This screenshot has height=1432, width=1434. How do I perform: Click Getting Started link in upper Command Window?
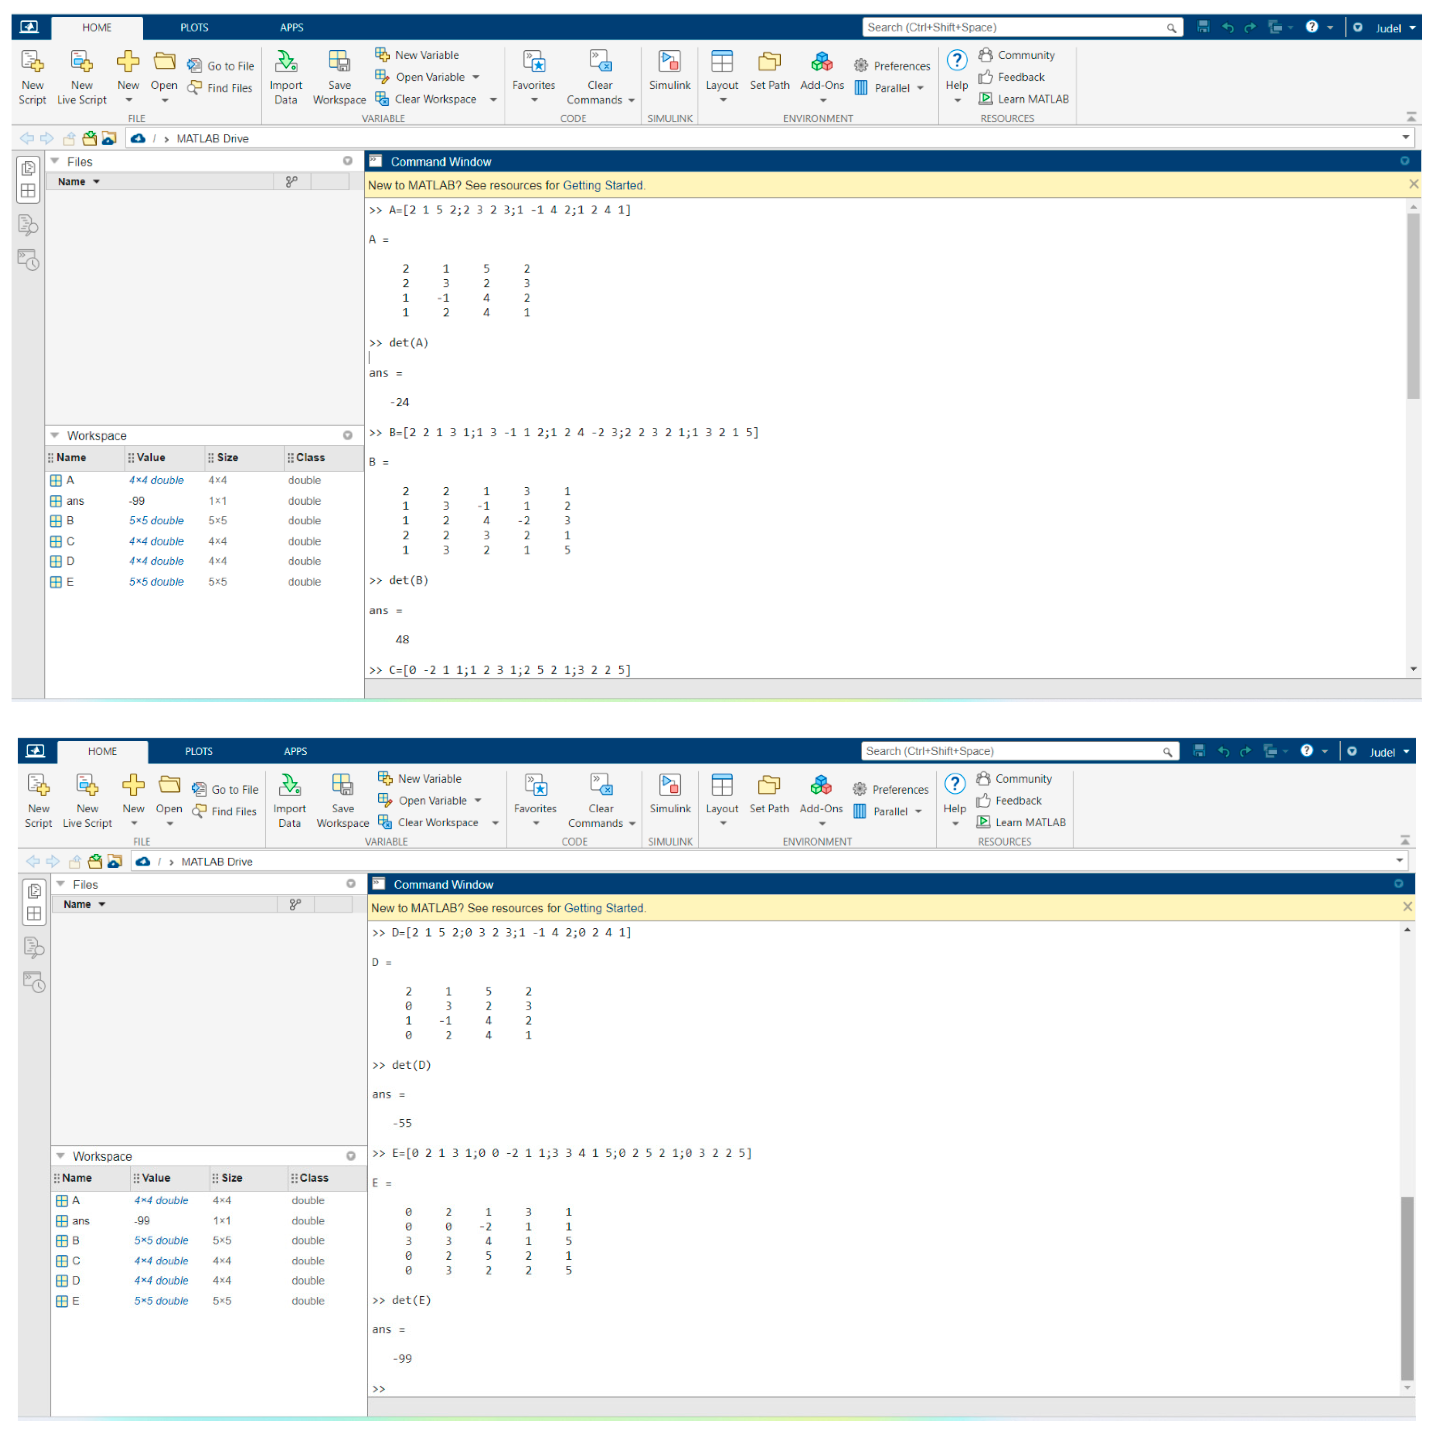pyautogui.click(x=603, y=186)
